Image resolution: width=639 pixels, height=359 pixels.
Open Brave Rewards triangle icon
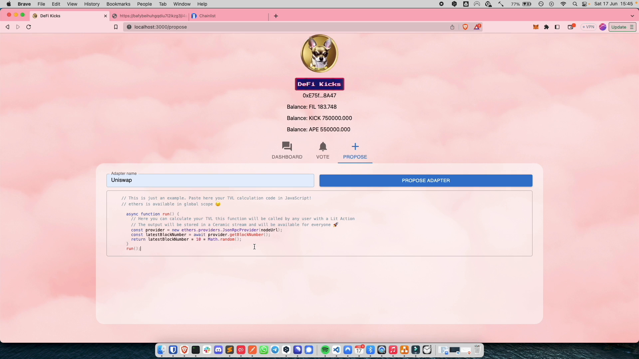pyautogui.click(x=477, y=27)
